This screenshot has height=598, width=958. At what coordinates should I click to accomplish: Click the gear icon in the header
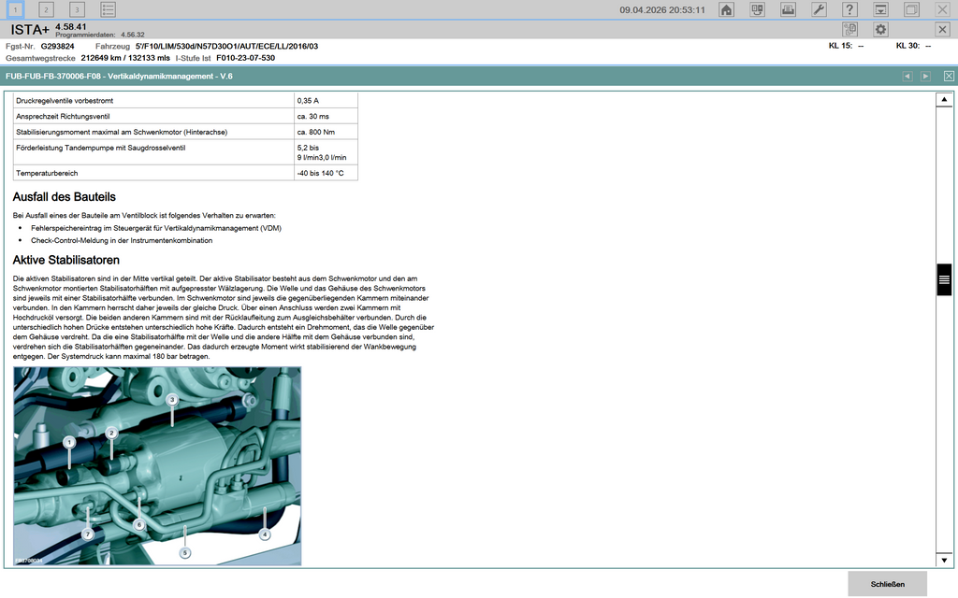[x=880, y=29]
